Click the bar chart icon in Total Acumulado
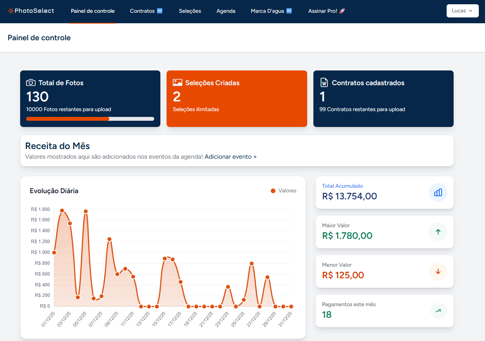The width and height of the screenshot is (485, 341). [x=438, y=192]
